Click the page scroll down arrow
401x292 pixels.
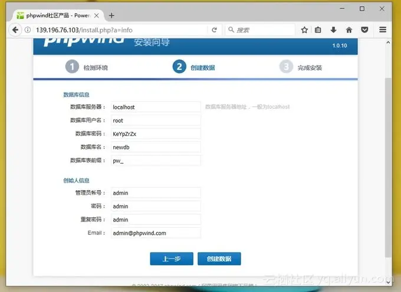388,282
